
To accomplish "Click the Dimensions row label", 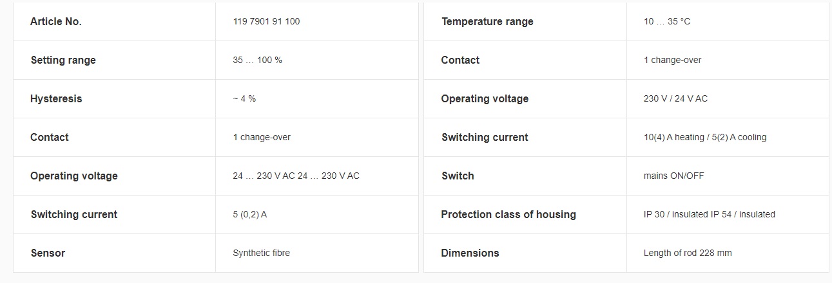I will 470,253.
